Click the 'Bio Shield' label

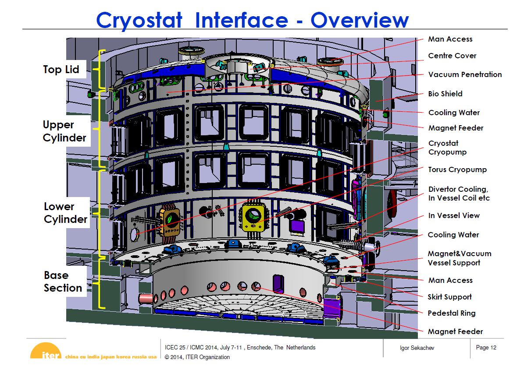tap(445, 94)
